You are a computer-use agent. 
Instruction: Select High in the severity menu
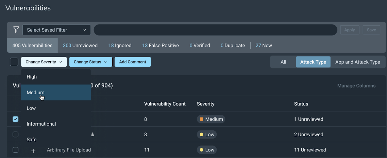click(x=32, y=77)
